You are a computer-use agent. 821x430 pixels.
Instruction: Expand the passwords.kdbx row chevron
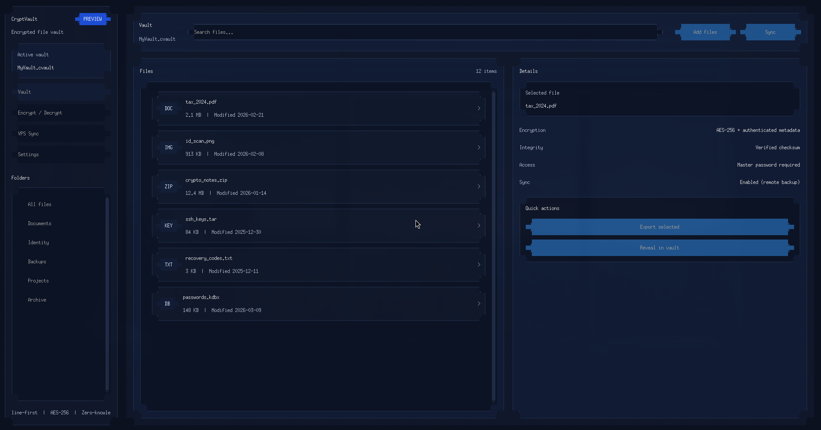tap(479, 304)
